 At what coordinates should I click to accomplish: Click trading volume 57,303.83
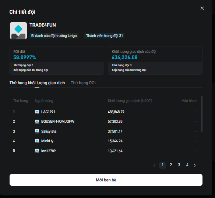(x=115, y=122)
